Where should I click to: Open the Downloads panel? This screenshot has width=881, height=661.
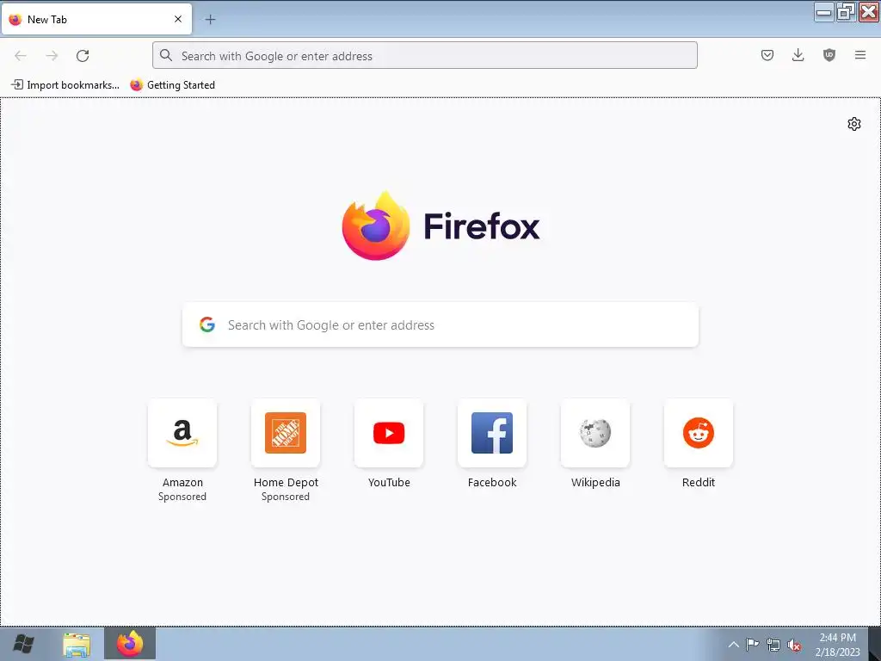798,55
